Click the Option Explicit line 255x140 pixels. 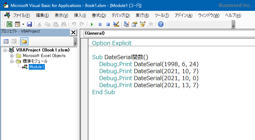click(111, 43)
